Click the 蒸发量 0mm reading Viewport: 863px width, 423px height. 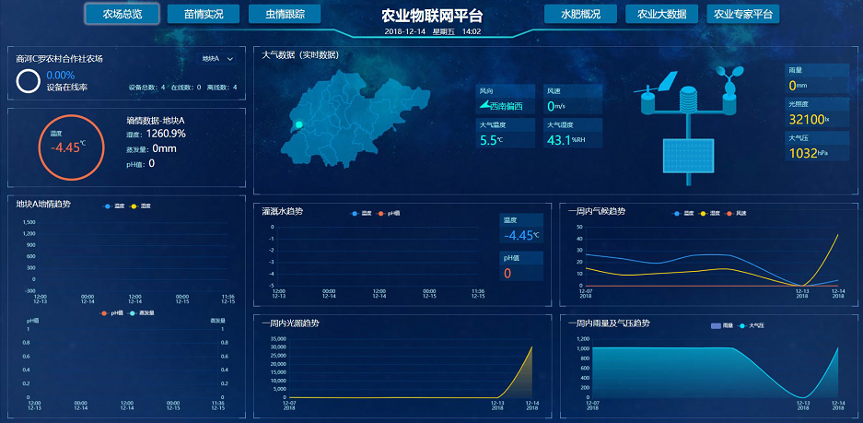point(151,148)
